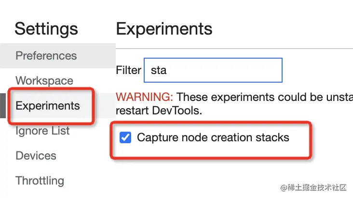Show the Throttling settings tab
Screen dimensions: 353x198
pos(40,181)
